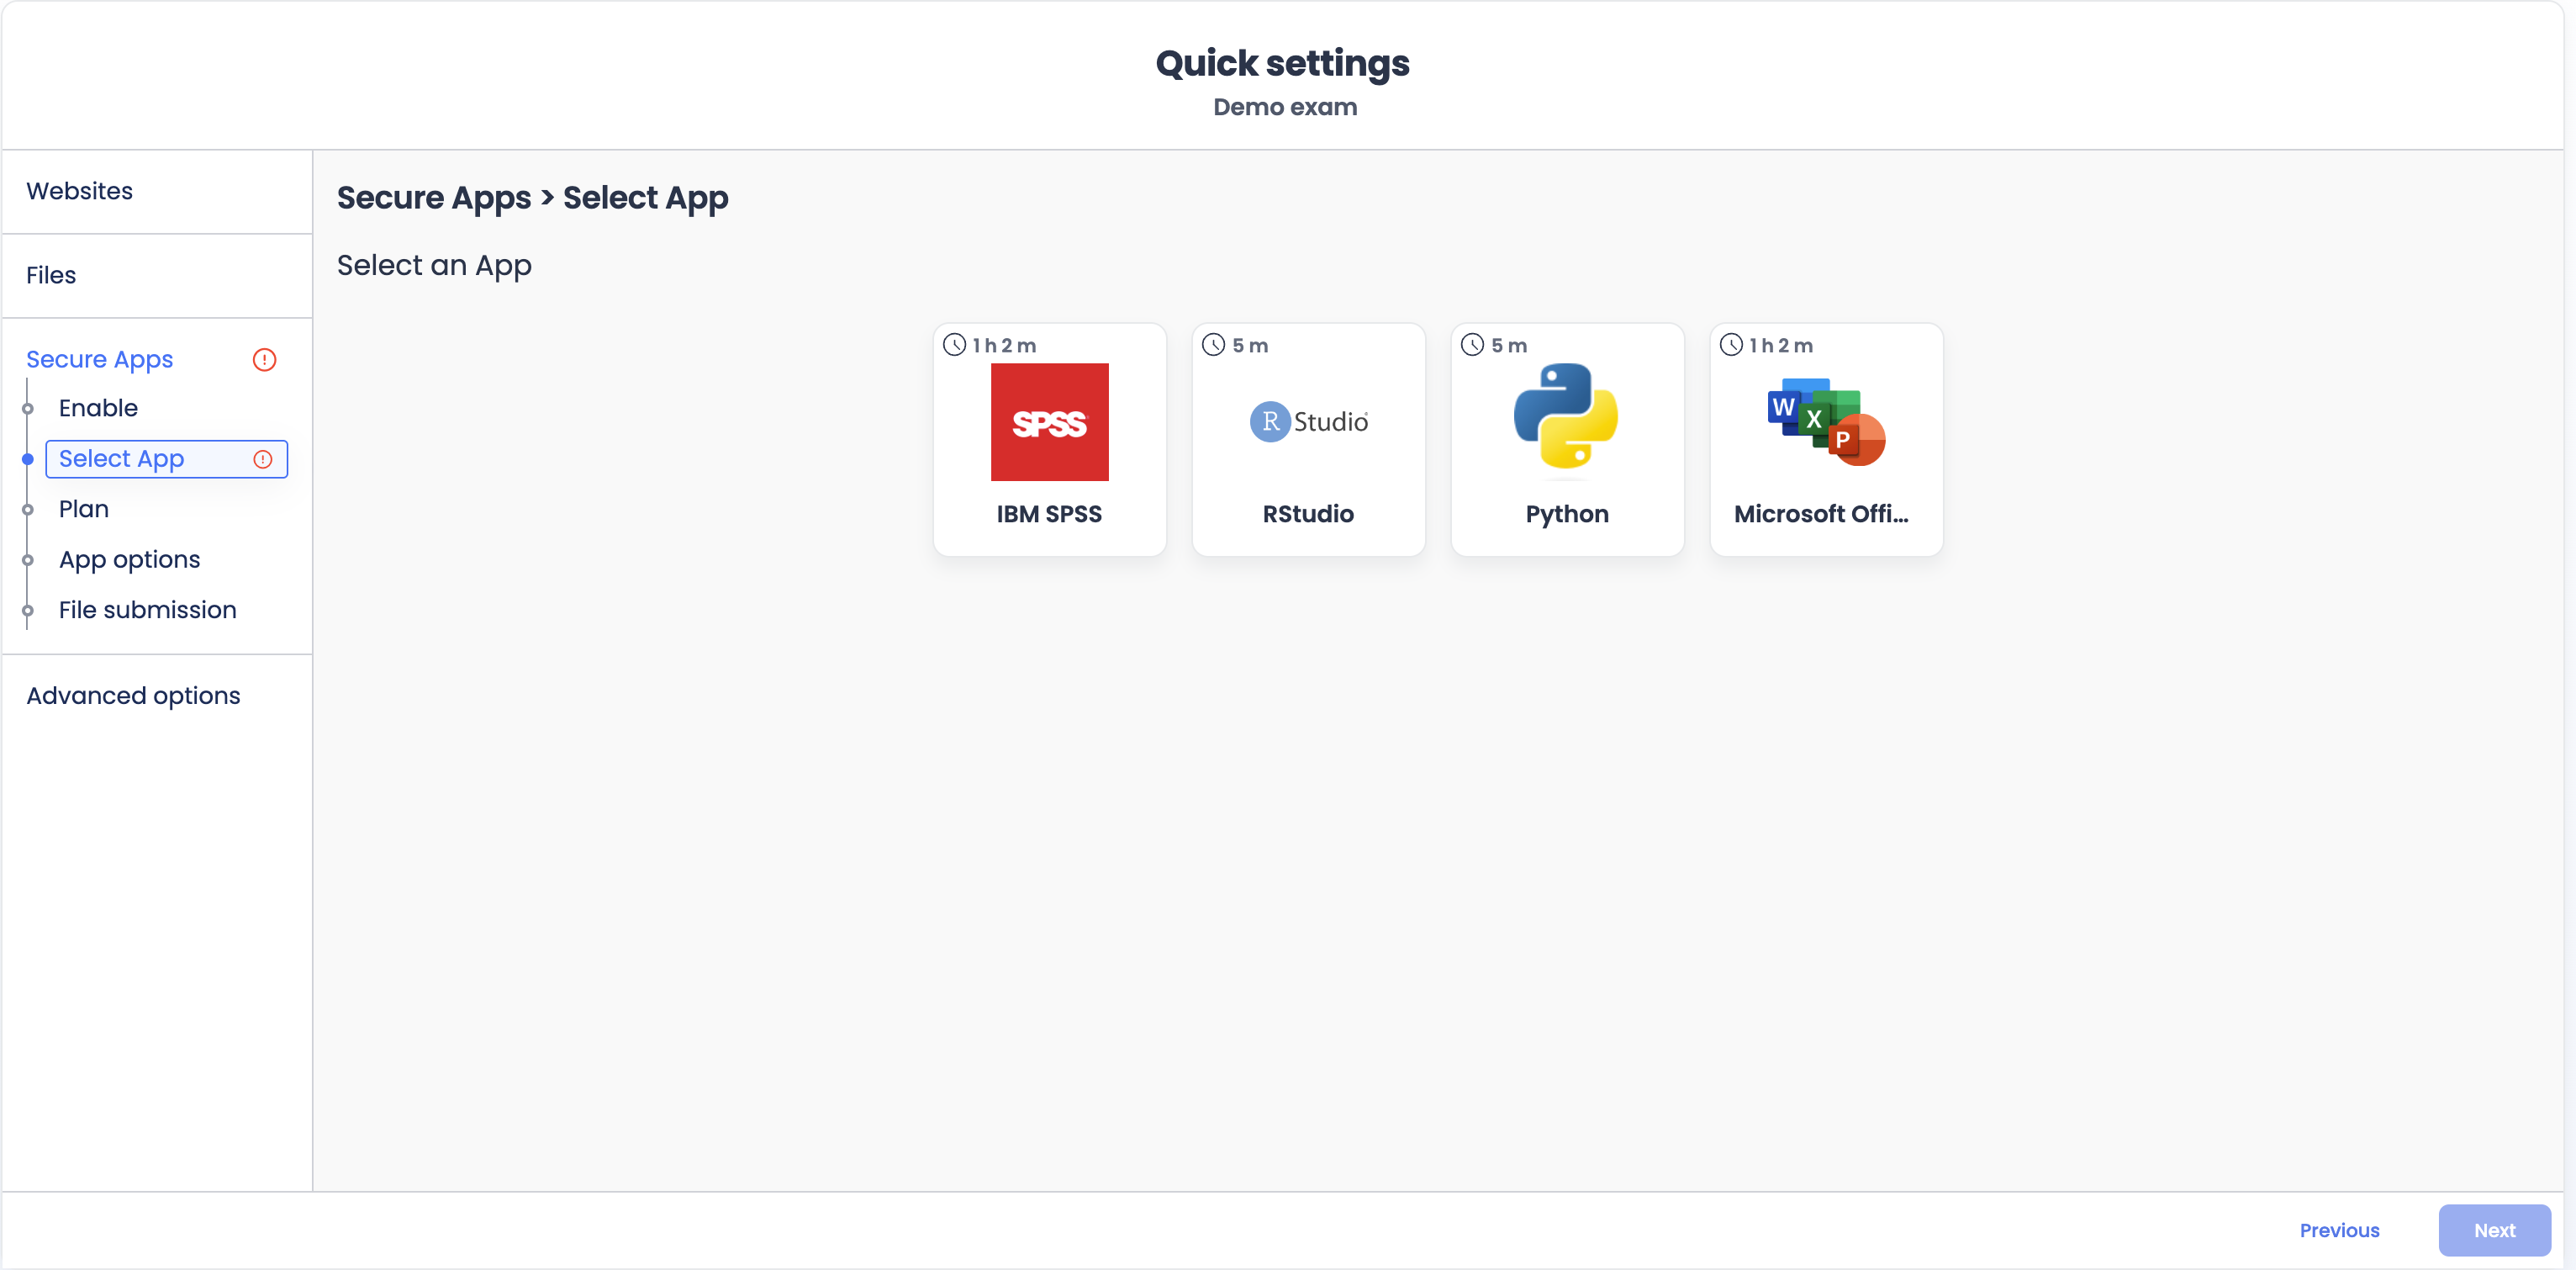The width and height of the screenshot is (2576, 1270).
Task: Open the Websites section
Action: coord(157,191)
